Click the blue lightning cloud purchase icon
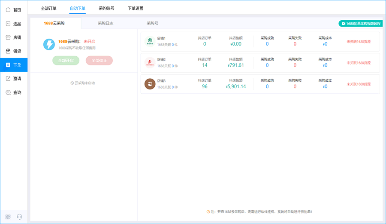The image size is (386, 224). coord(49,44)
